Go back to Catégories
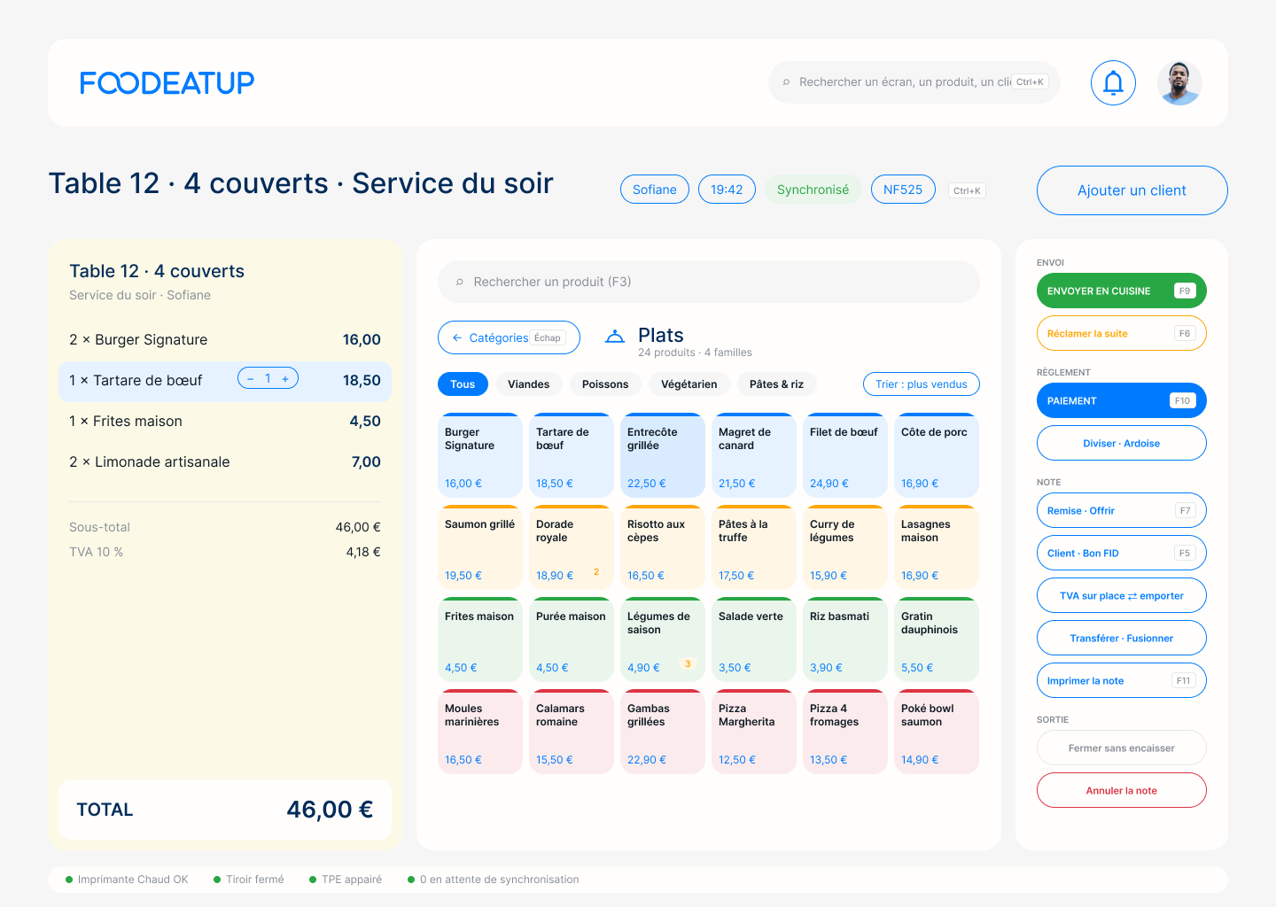Image resolution: width=1276 pixels, height=907 pixels. (x=509, y=337)
